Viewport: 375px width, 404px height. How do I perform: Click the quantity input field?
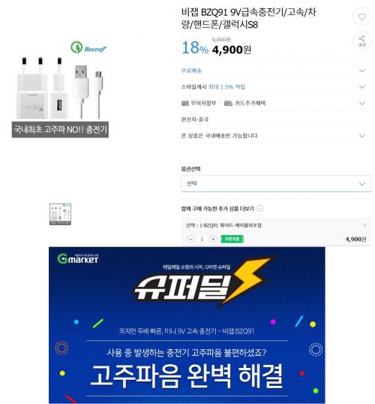202,239
